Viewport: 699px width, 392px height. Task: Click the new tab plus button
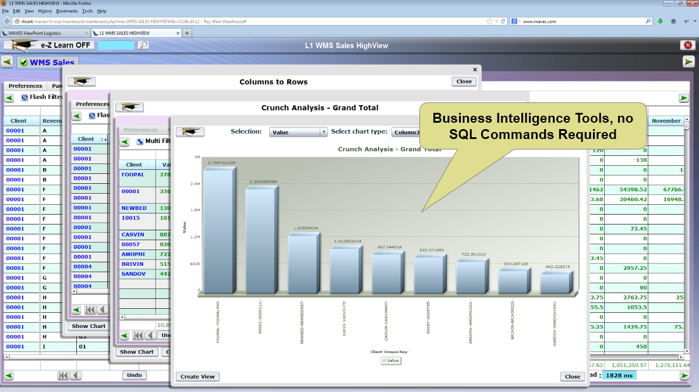[187, 33]
